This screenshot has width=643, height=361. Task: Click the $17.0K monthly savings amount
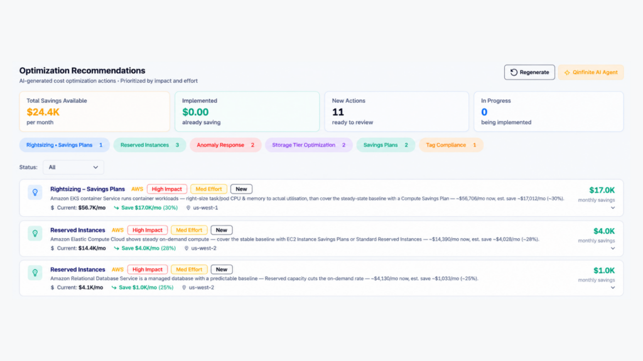[602, 191]
